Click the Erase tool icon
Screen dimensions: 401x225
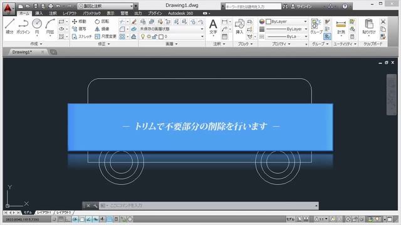coord(133,22)
